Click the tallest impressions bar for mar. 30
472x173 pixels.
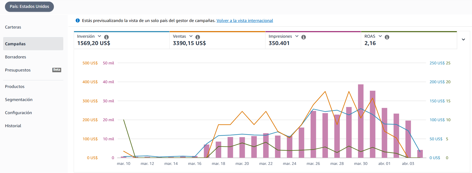[x=361, y=121]
